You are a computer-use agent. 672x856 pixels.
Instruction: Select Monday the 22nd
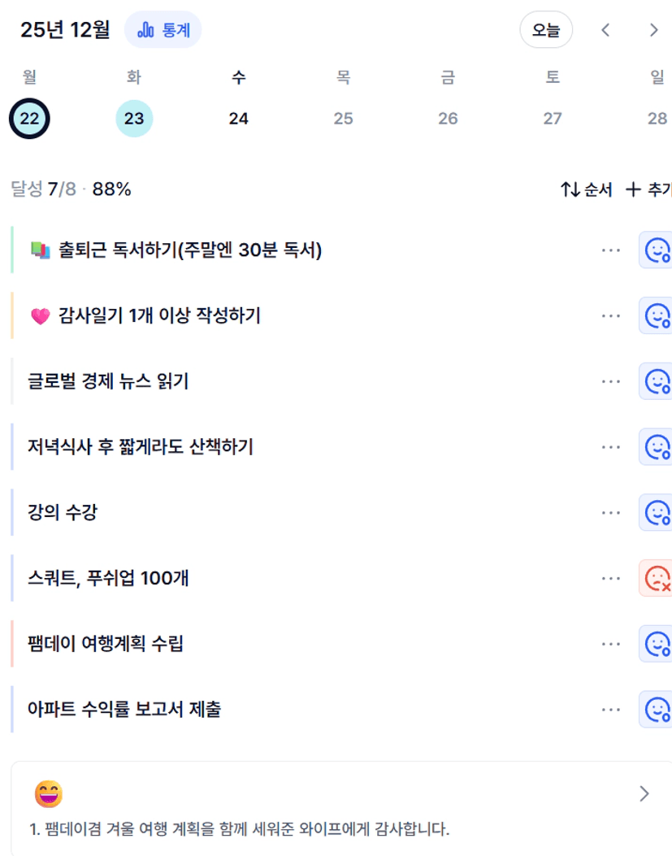point(29,119)
